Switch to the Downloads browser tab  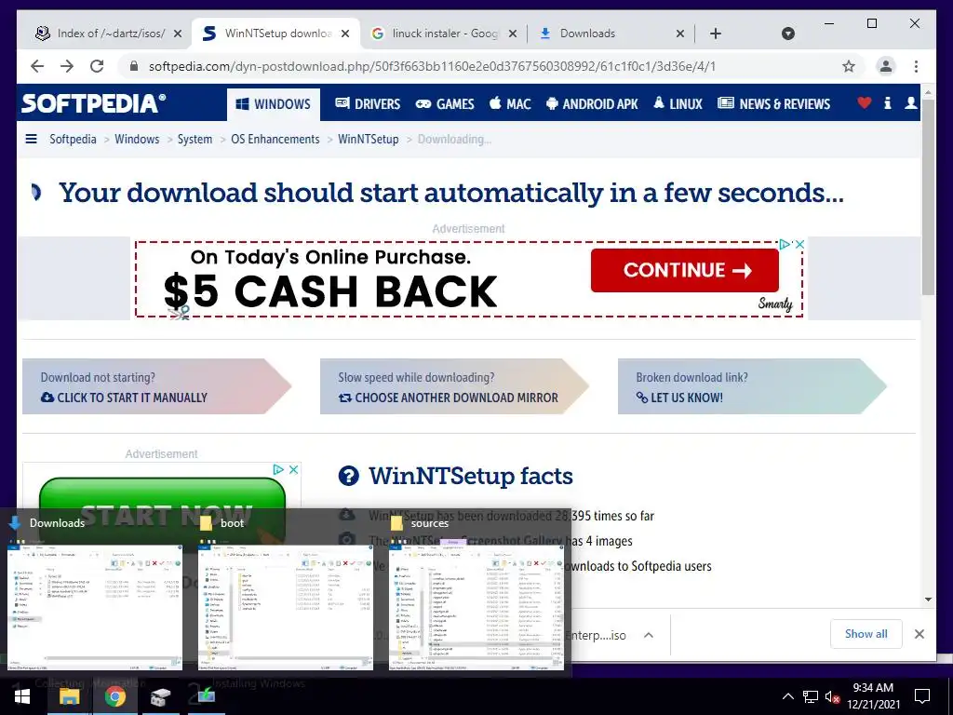[611, 34]
